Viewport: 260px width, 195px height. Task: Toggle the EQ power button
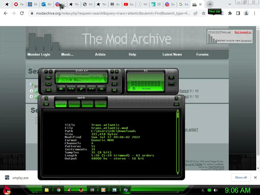171,77
